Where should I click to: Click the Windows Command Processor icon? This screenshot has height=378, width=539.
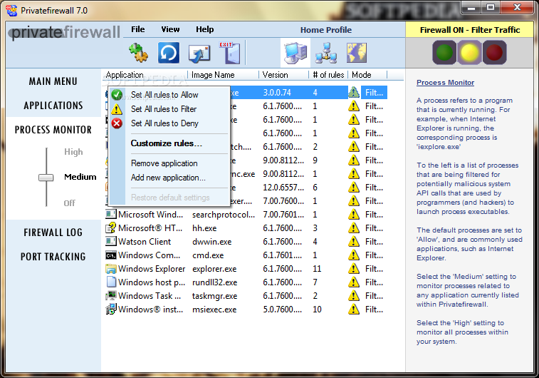(x=110, y=255)
